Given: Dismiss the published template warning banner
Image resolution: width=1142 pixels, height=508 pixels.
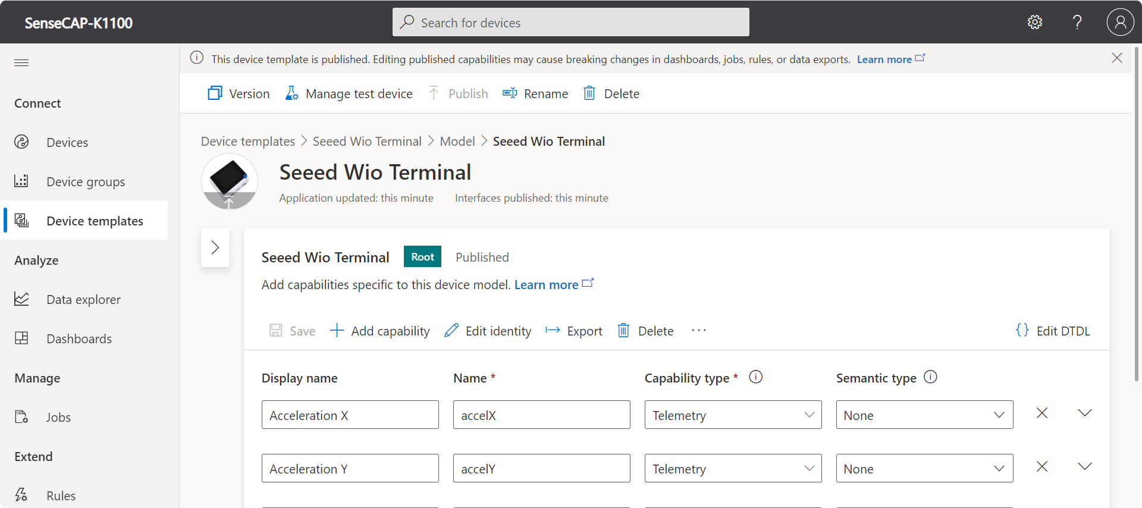Looking at the screenshot, I should (x=1117, y=58).
